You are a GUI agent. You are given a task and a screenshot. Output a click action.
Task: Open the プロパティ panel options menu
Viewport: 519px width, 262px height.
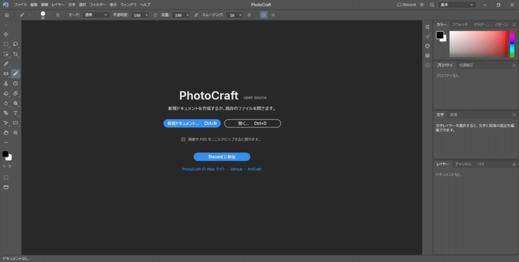point(514,65)
